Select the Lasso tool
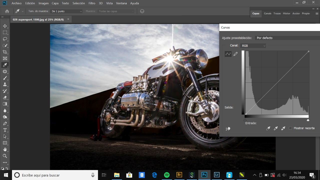Image resolution: width=320 pixels, height=180 pixels. click(x=5, y=39)
